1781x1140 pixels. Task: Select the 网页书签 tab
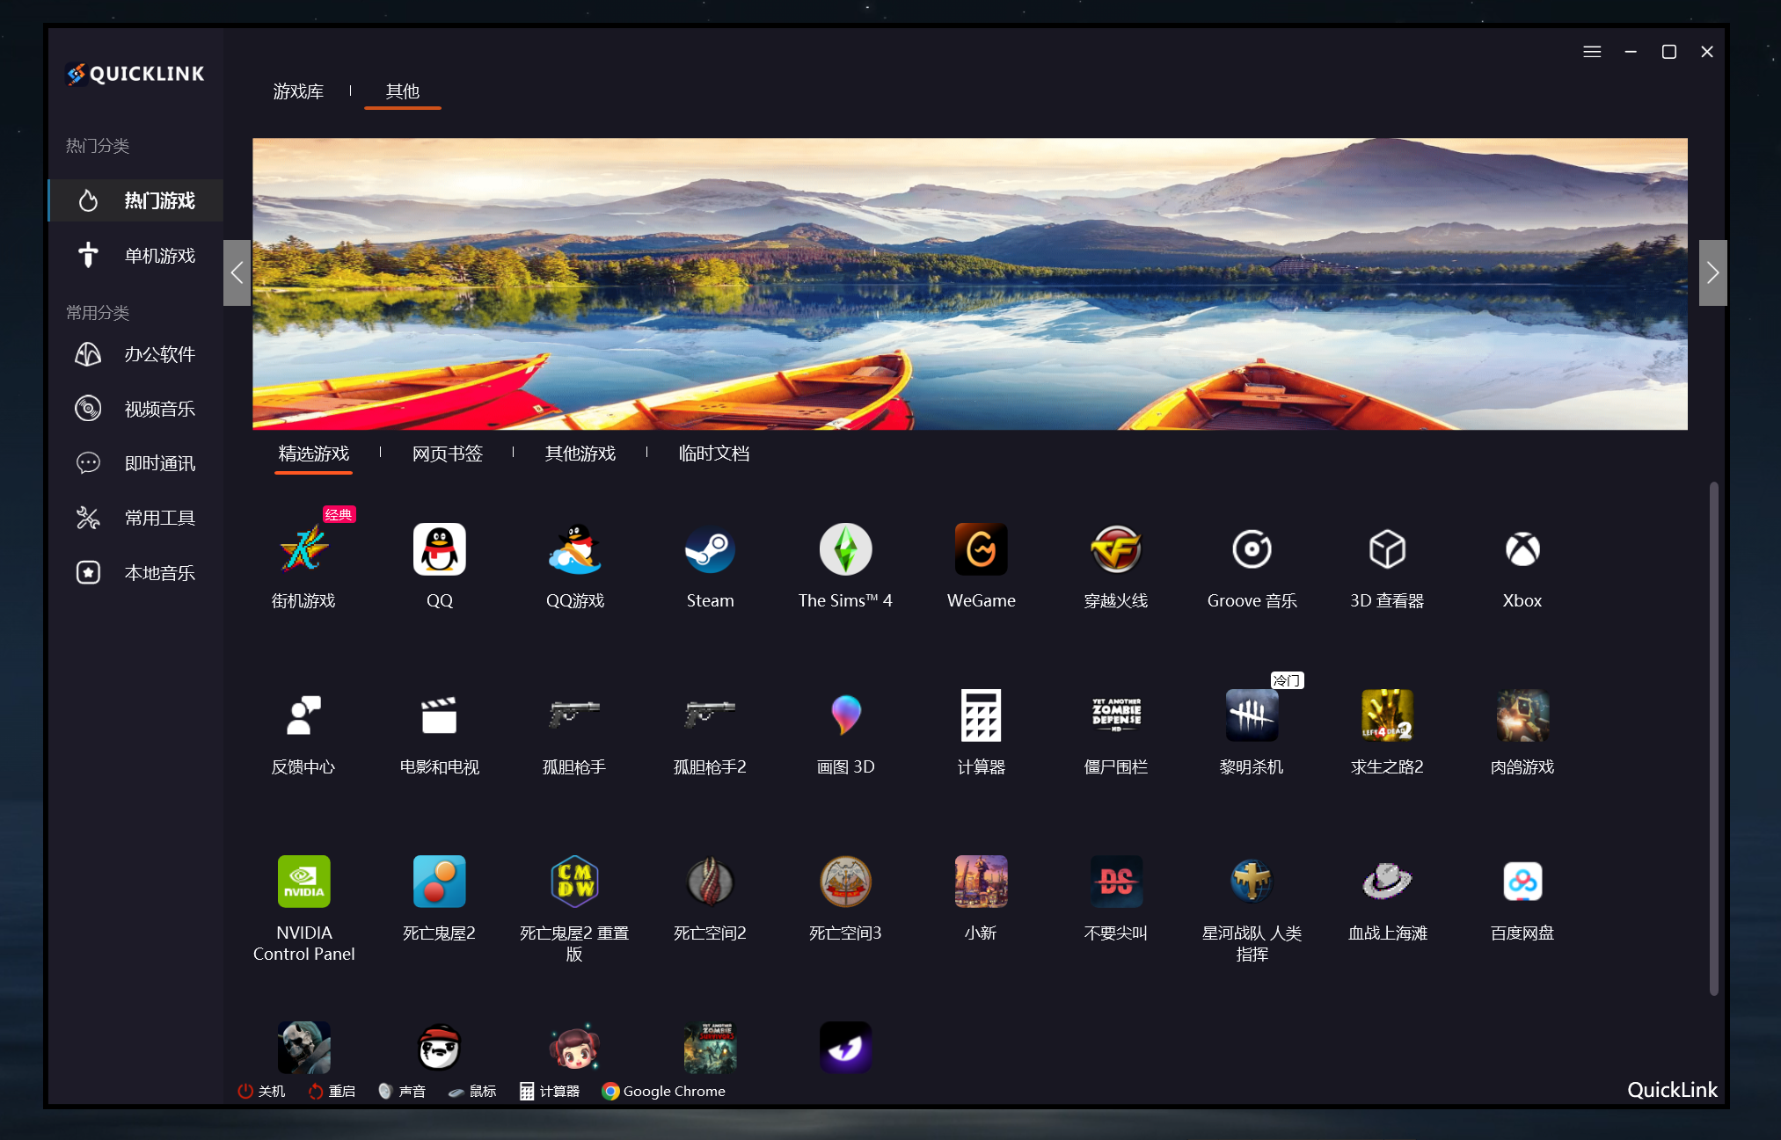447,454
